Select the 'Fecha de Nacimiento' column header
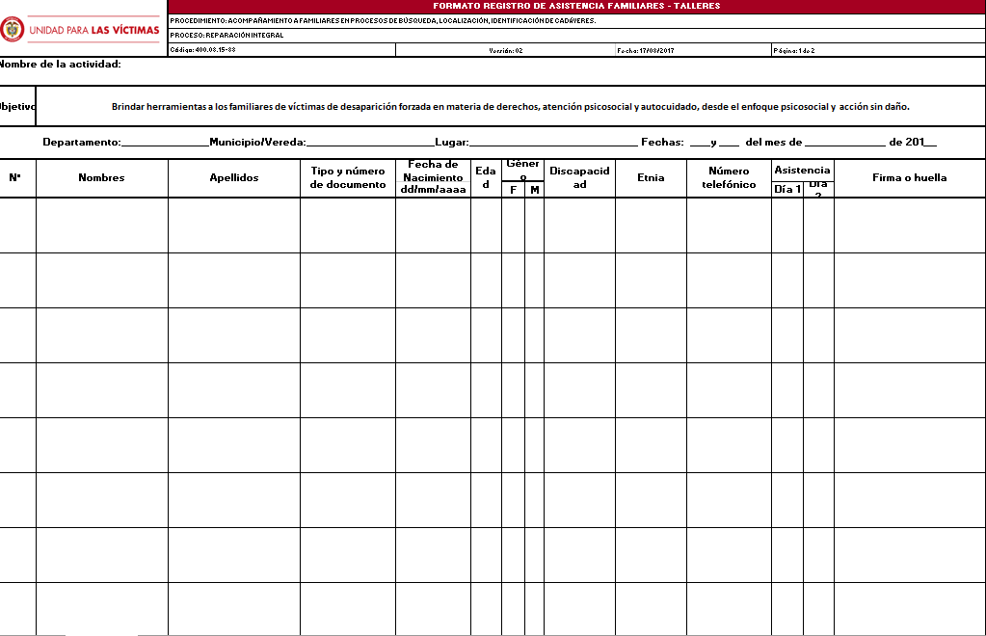The width and height of the screenshot is (986, 636). pos(434,178)
